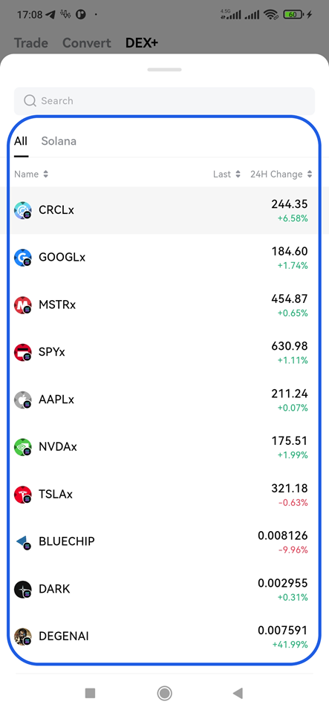This screenshot has width=329, height=713.
Task: Click the search magnifier icon
Action: [30, 101]
